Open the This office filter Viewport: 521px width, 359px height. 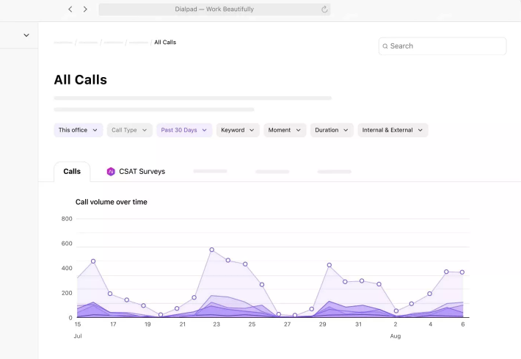78,130
